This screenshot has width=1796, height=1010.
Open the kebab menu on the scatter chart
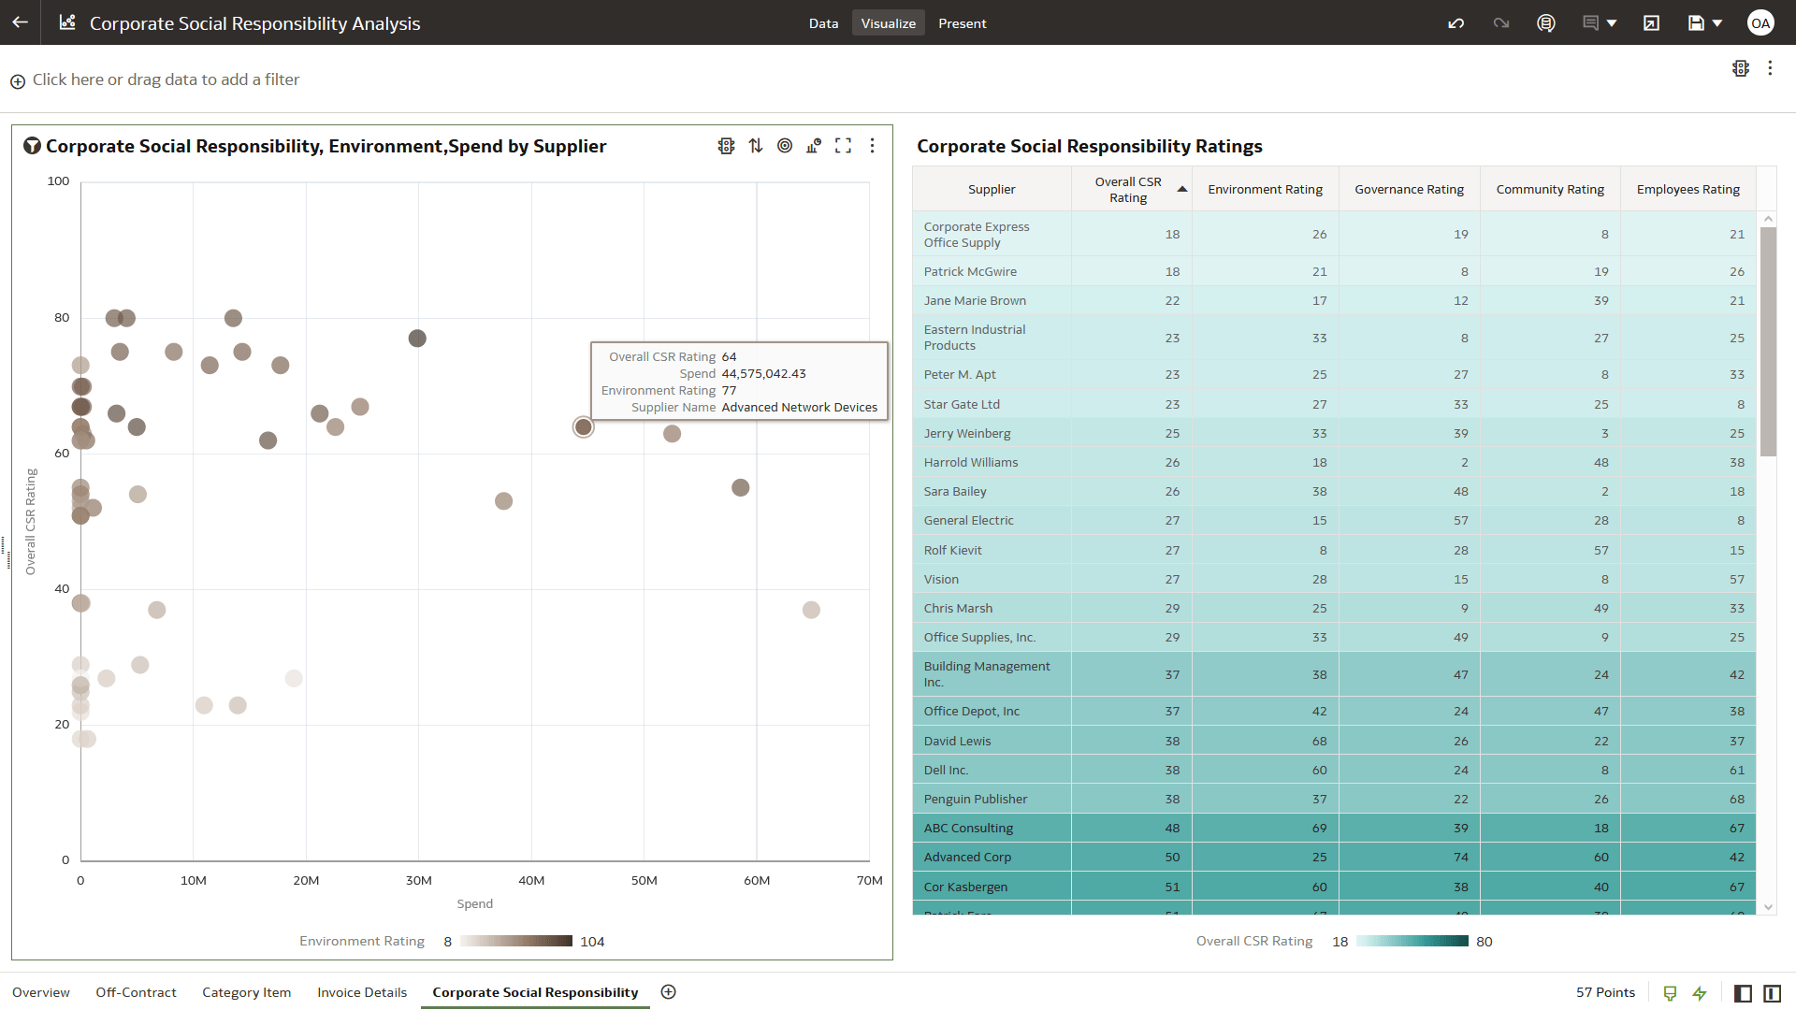[x=873, y=146]
